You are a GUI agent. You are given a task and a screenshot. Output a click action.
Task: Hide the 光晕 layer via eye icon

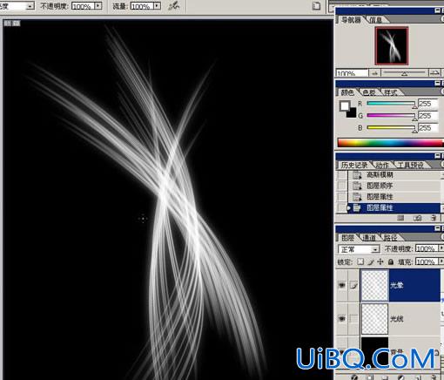tap(342, 285)
